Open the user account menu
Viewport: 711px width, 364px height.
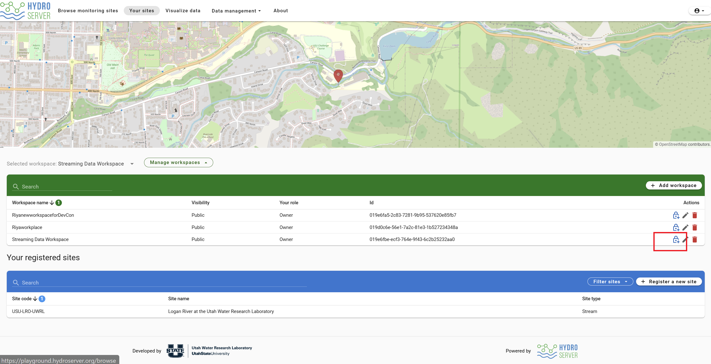pyautogui.click(x=699, y=11)
